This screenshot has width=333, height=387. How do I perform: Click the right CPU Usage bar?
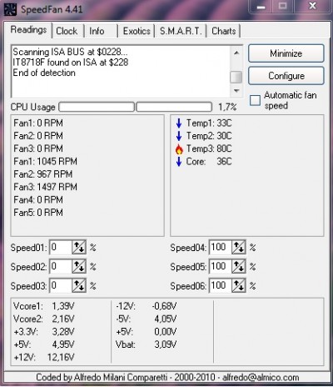pyautogui.click(x=174, y=107)
